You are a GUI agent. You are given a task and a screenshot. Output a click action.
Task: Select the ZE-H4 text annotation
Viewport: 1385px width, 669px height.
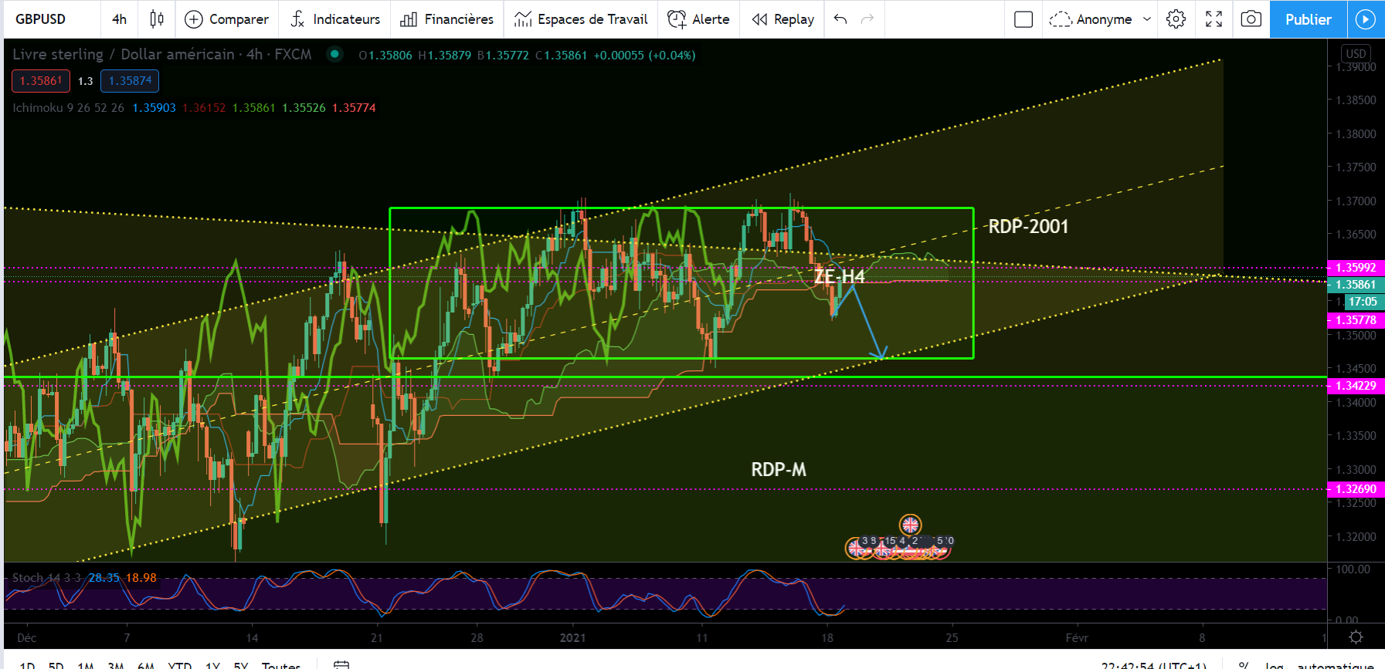839,276
